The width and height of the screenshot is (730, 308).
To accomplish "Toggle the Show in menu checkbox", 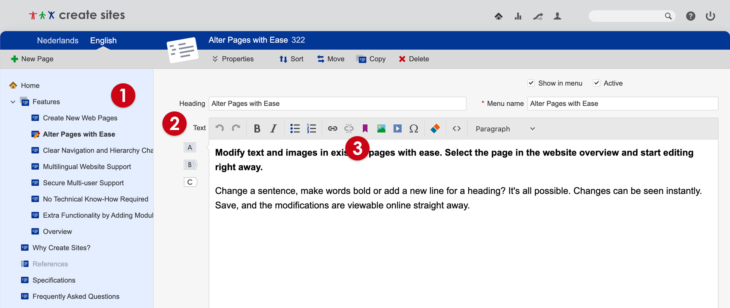I will pyautogui.click(x=531, y=83).
